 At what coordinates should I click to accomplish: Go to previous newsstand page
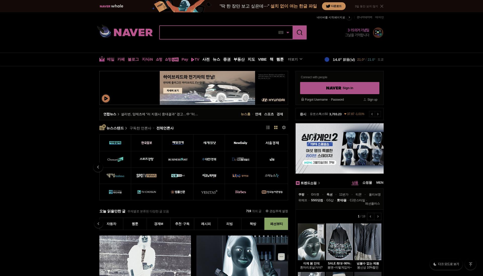[x=98, y=167]
